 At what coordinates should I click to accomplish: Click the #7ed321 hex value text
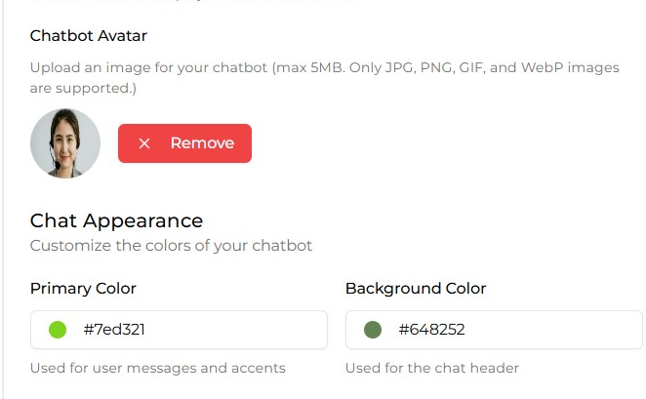114,330
